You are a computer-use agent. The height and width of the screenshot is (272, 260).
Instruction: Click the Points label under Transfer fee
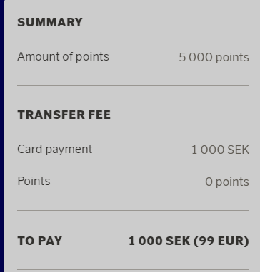coord(34,182)
